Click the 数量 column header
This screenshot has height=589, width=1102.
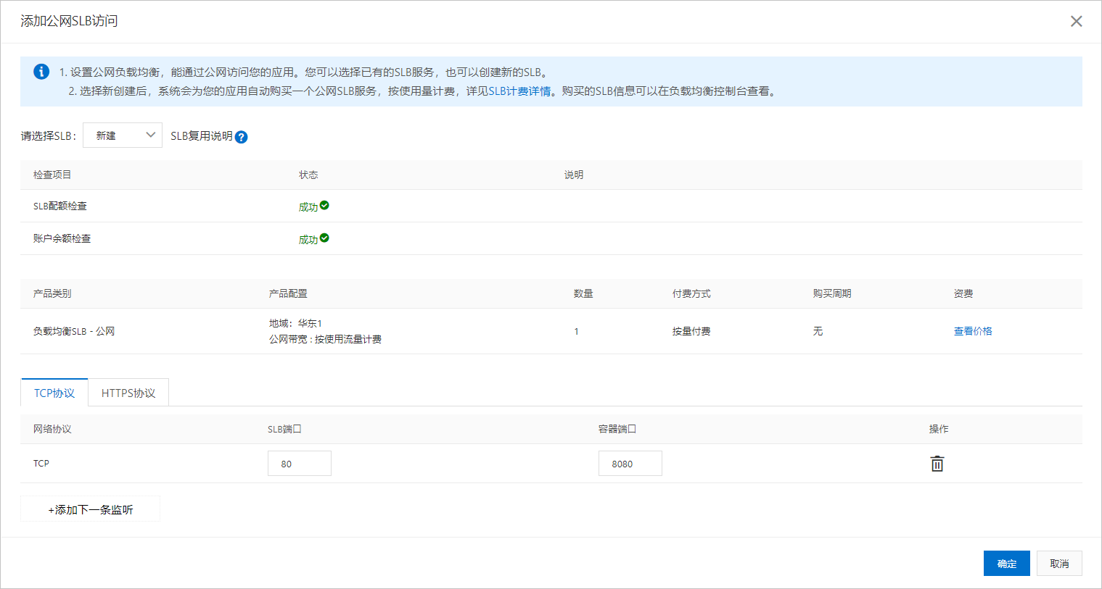click(583, 293)
